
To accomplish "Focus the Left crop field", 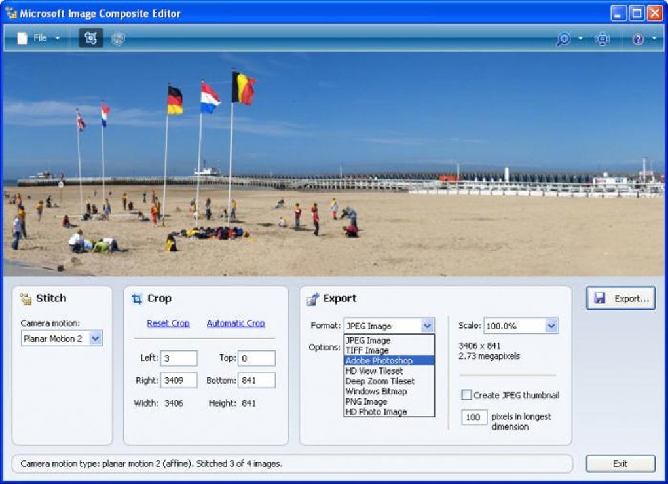I will pyautogui.click(x=179, y=358).
